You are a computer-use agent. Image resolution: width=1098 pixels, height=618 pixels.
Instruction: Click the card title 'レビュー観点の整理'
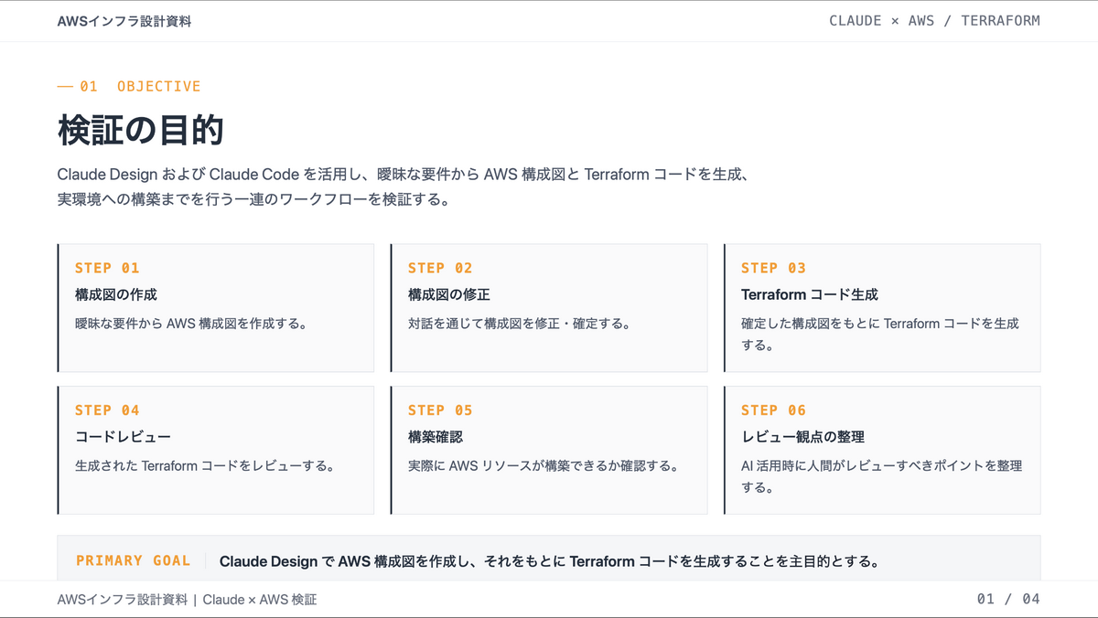pos(802,437)
